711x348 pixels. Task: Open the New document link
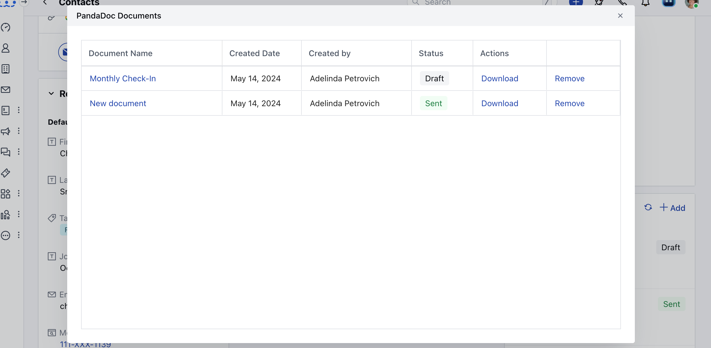tap(118, 103)
